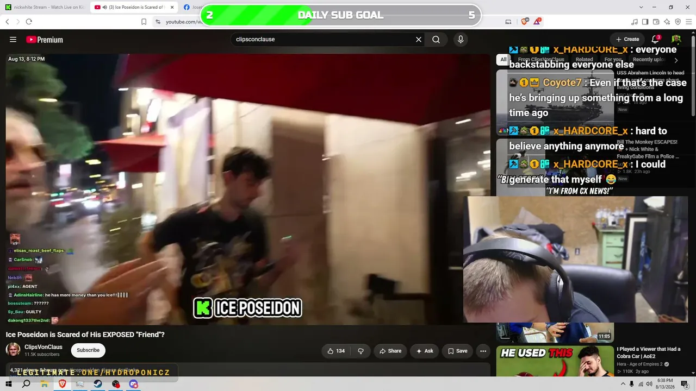This screenshot has height=391, width=696.
Task: Open more actions ellipsis menu
Action: tap(483, 351)
